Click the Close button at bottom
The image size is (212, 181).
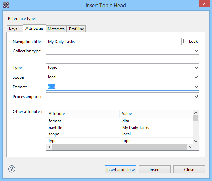click(x=189, y=170)
